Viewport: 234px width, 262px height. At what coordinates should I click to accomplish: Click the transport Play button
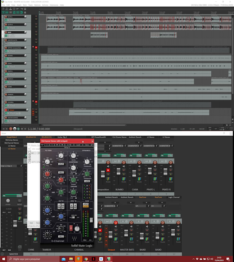click(14, 129)
